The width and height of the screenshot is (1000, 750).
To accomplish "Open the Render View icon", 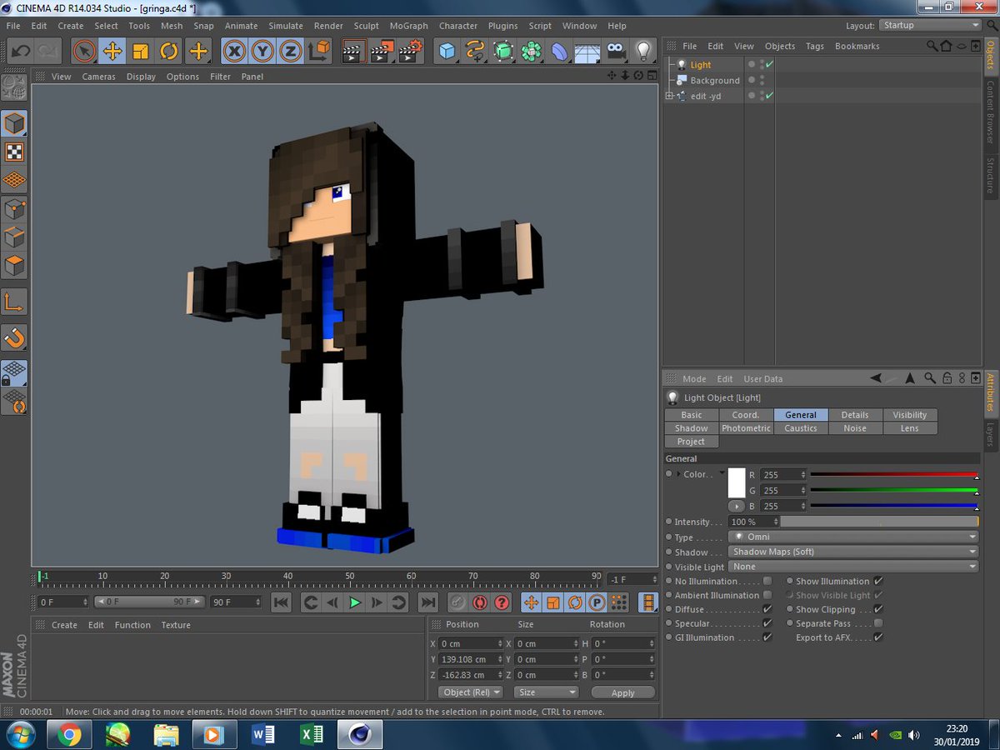I will (x=353, y=51).
